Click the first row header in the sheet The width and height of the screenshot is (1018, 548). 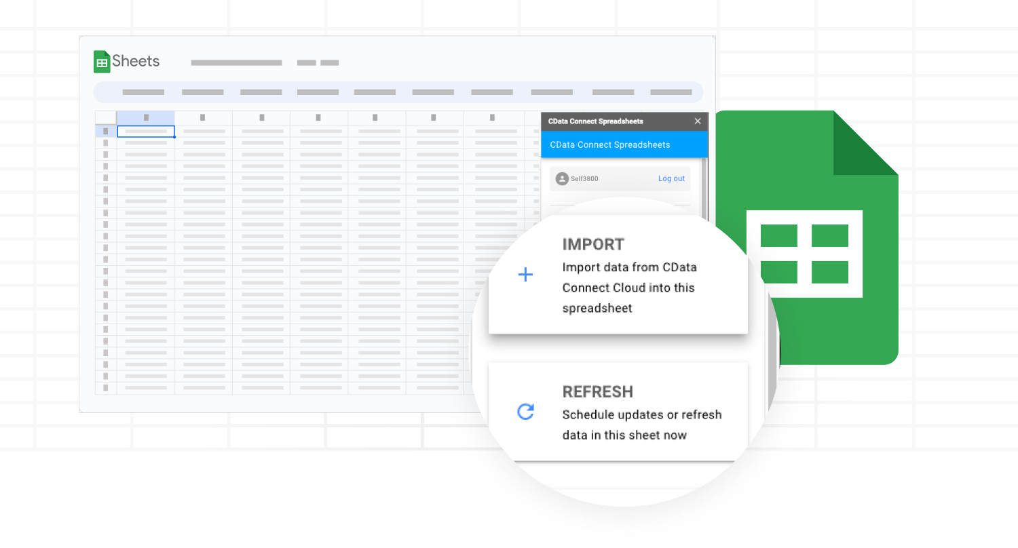105,131
